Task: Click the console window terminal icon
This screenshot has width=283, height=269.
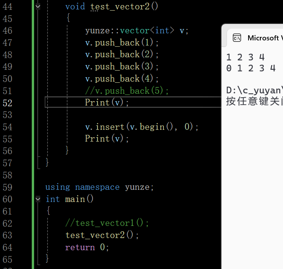Action: coord(237,38)
